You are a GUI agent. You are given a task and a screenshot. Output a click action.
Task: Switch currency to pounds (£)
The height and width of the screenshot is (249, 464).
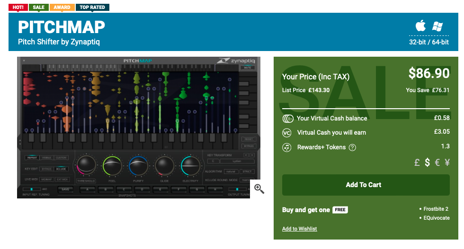coord(417,162)
